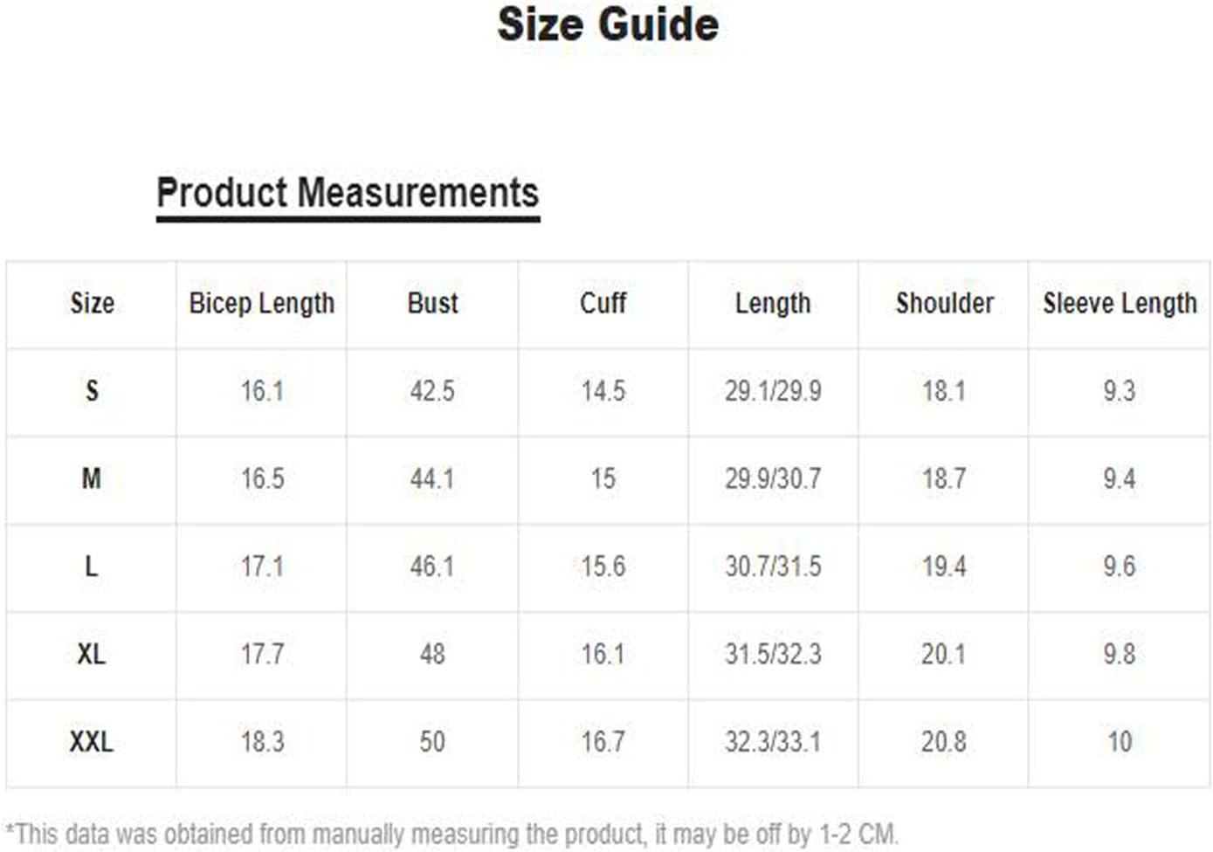1213x852 pixels.
Task: Click the manual measuring disclaimer footnote
Action: point(451,834)
